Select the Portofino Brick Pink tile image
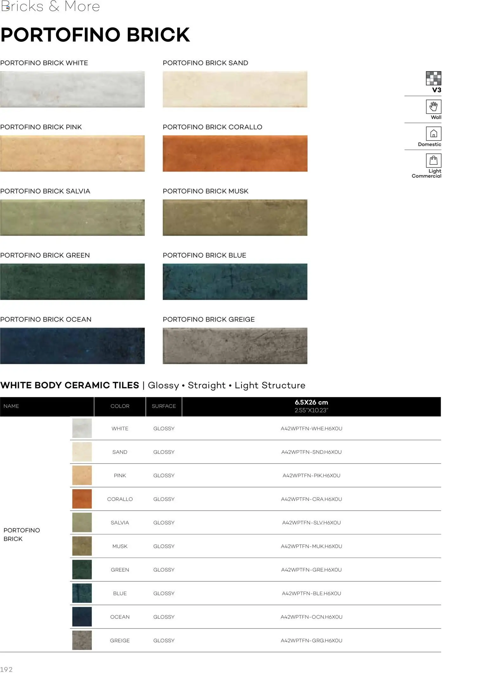 point(72,153)
